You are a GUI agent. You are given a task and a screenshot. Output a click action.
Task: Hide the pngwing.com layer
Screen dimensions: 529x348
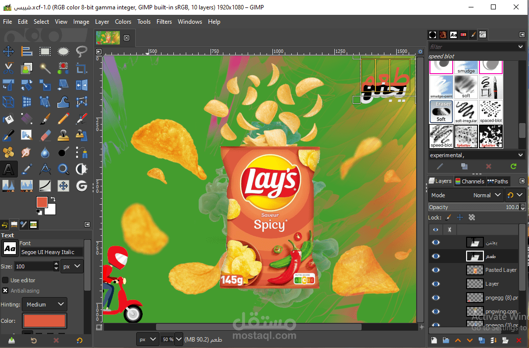[x=436, y=311]
